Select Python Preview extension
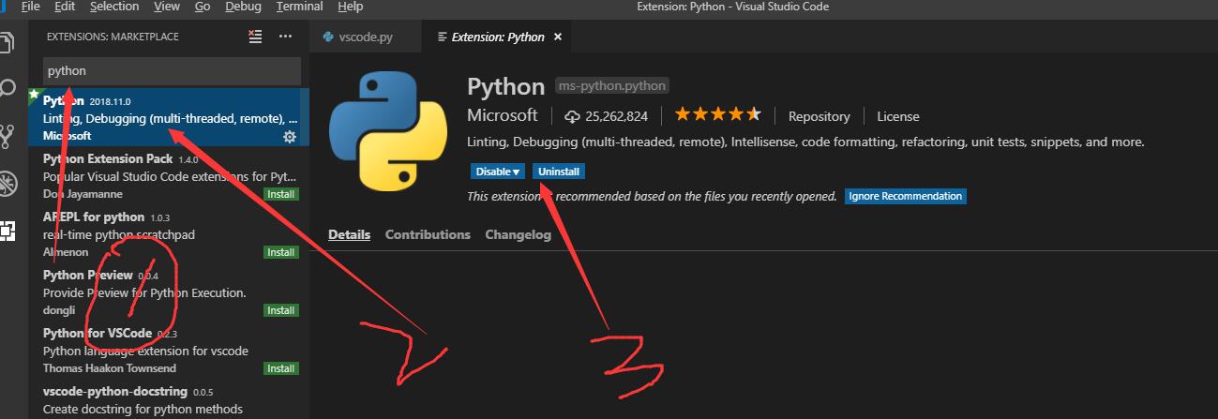The height and width of the screenshot is (419, 1218). 169,292
